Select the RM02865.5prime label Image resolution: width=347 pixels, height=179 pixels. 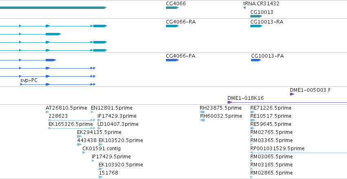[x=272, y=173]
